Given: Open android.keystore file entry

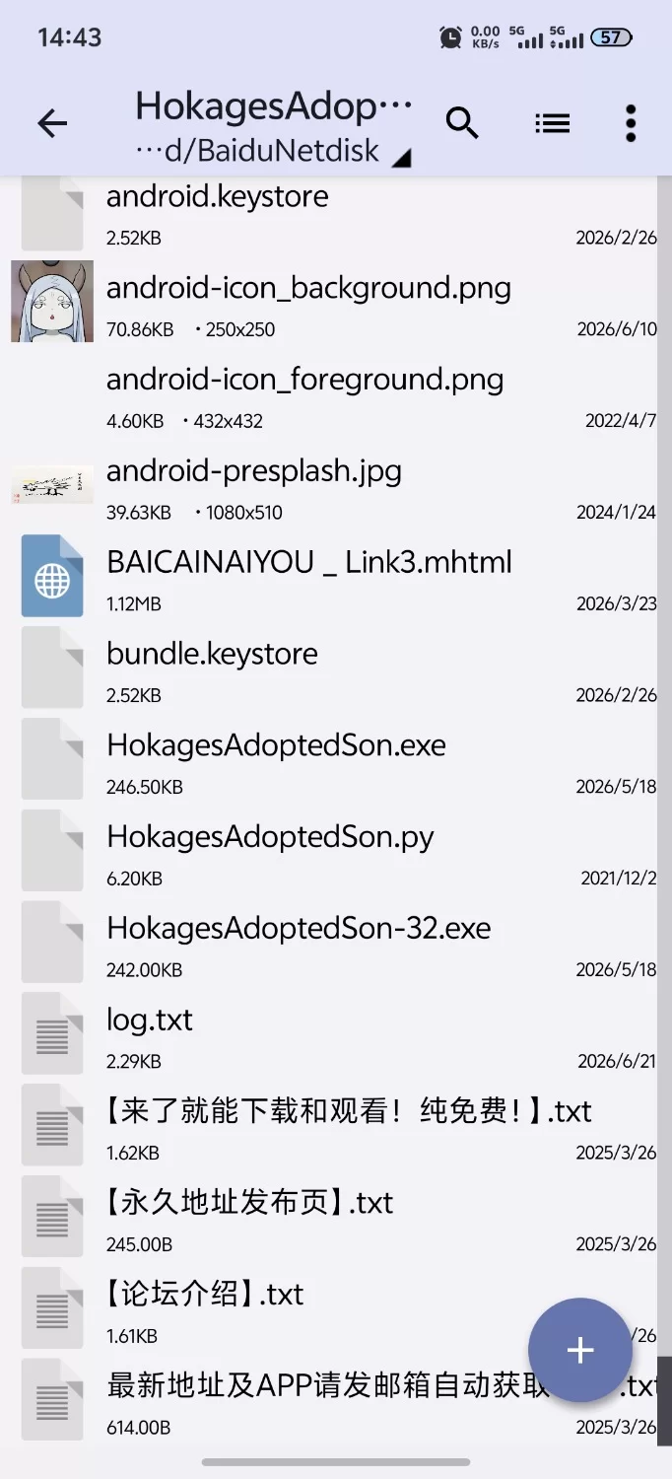Looking at the screenshot, I should (336, 214).
